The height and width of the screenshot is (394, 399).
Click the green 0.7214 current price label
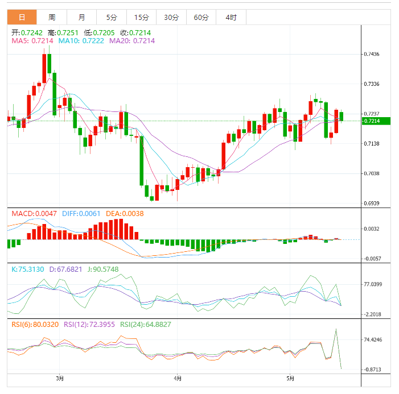click(x=376, y=121)
